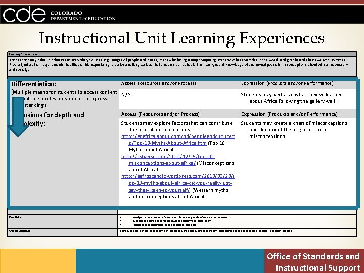
Task: Click 'Students may explore factors that can contribute'
Action: pyautogui.click(x=176, y=123)
